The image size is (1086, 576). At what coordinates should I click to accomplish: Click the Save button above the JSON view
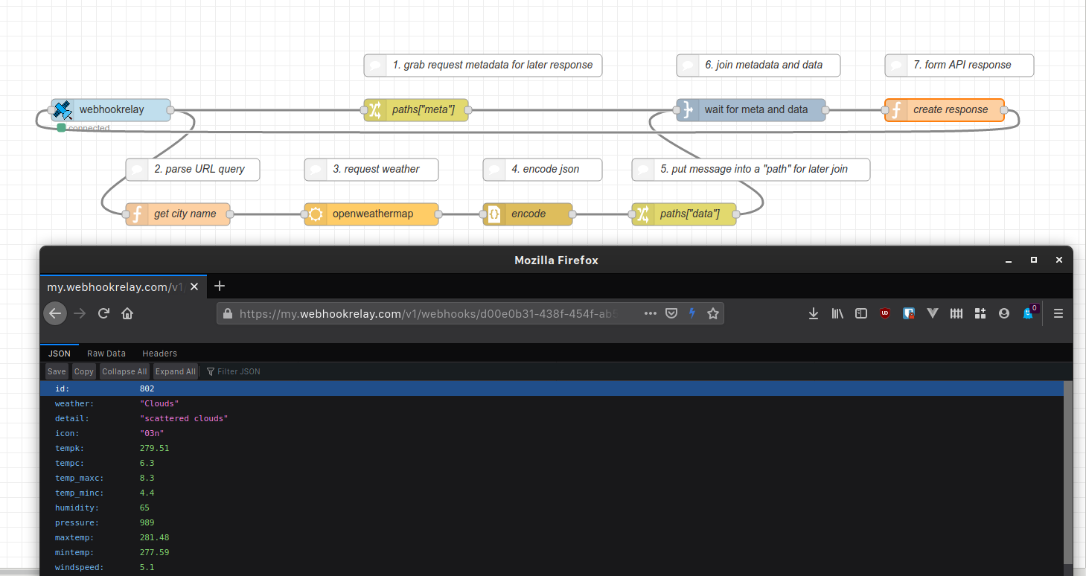click(56, 371)
